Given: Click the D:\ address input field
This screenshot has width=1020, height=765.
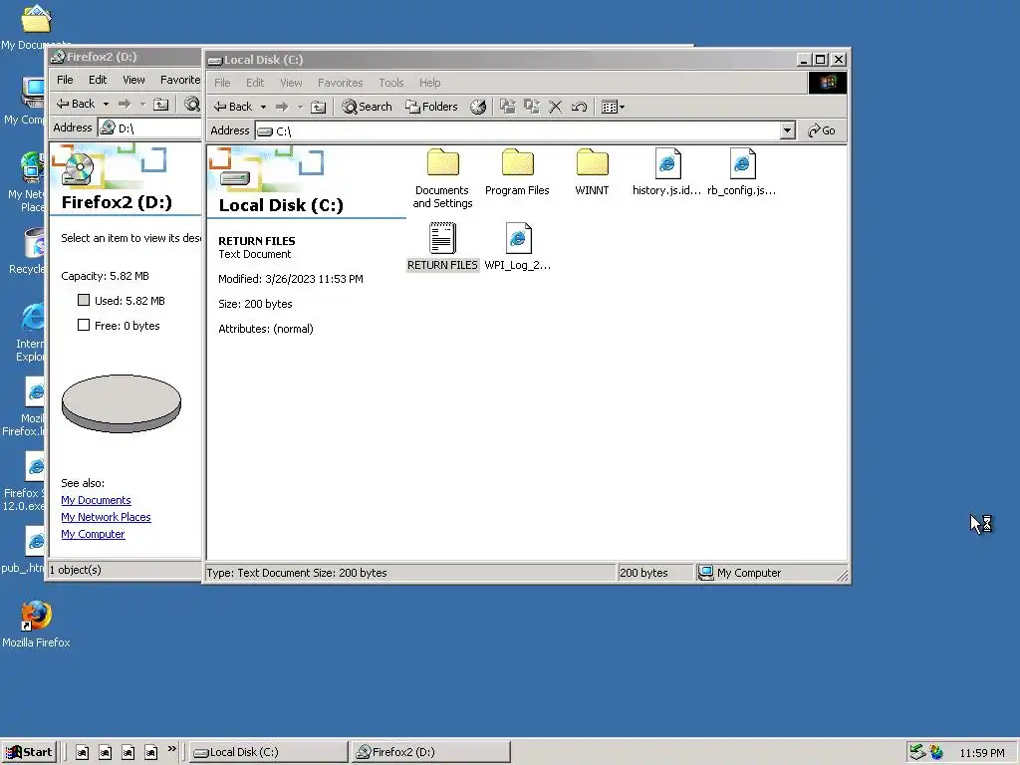Looking at the screenshot, I should tap(150, 127).
